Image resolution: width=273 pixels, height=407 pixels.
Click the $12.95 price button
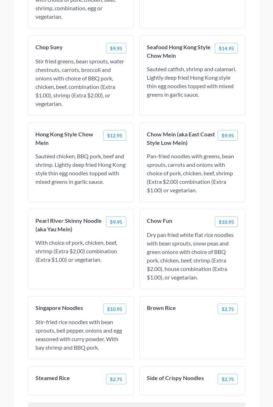[x=115, y=136]
